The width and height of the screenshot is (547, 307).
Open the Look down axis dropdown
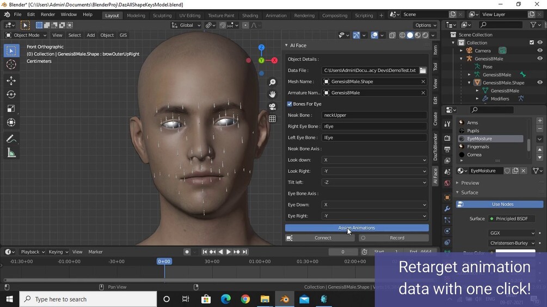pyautogui.click(x=374, y=160)
